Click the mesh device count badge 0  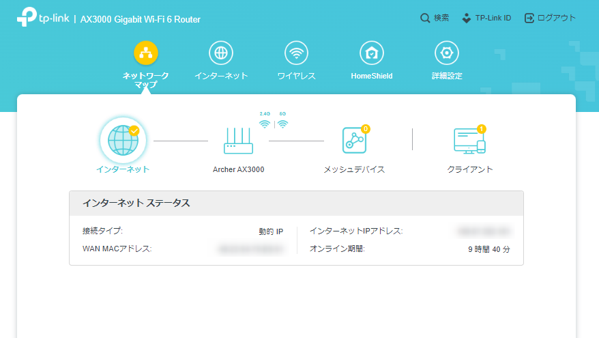tap(366, 129)
